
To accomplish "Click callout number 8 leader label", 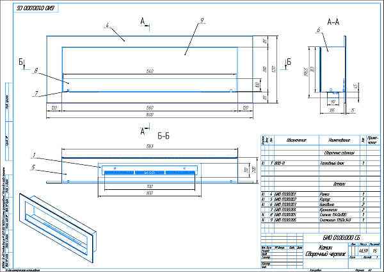I will click(37, 70).
